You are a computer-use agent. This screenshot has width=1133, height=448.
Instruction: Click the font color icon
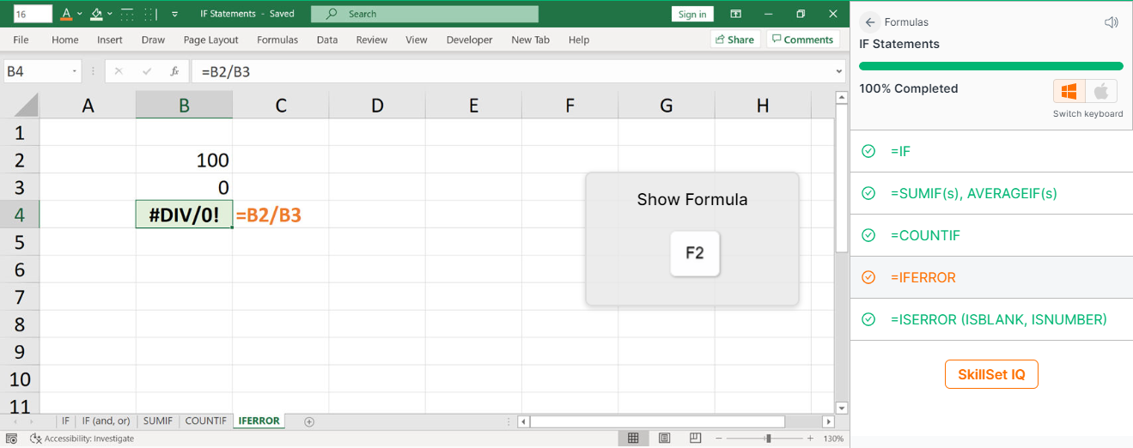(x=68, y=14)
